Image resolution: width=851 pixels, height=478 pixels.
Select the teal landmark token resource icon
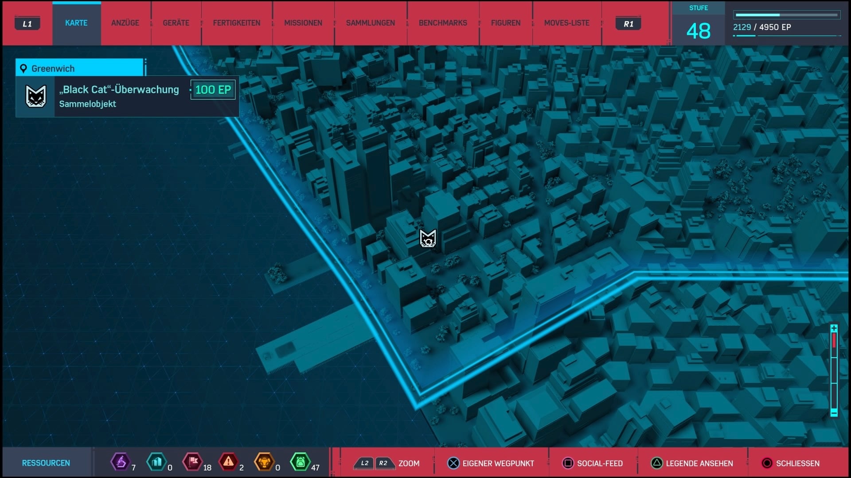coord(156,462)
